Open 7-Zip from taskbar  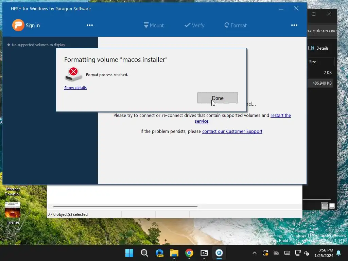[204, 253]
